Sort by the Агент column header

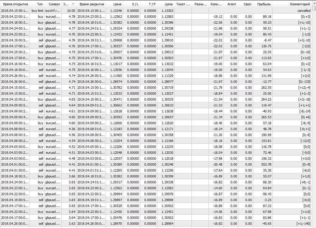point(231,4)
